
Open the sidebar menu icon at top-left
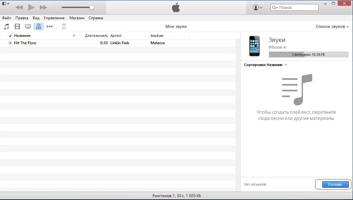point(5,4)
